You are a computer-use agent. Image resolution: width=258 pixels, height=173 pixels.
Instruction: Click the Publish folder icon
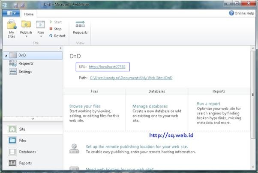(26, 24)
